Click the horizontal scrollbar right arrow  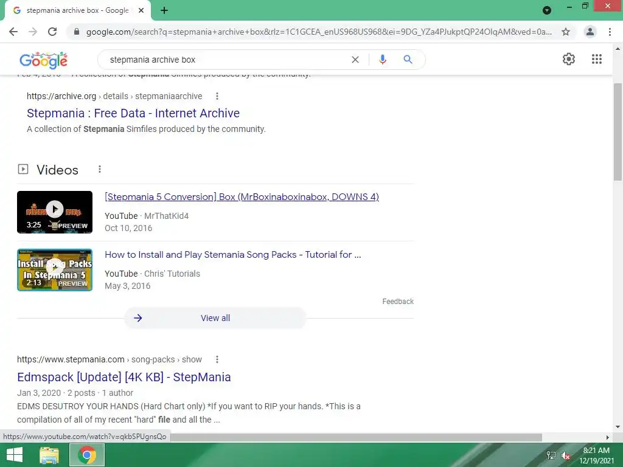(x=608, y=437)
